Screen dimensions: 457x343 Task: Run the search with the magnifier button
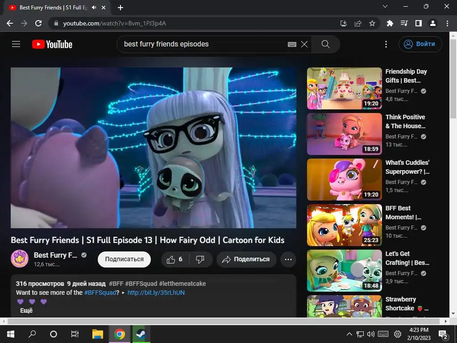pyautogui.click(x=325, y=44)
